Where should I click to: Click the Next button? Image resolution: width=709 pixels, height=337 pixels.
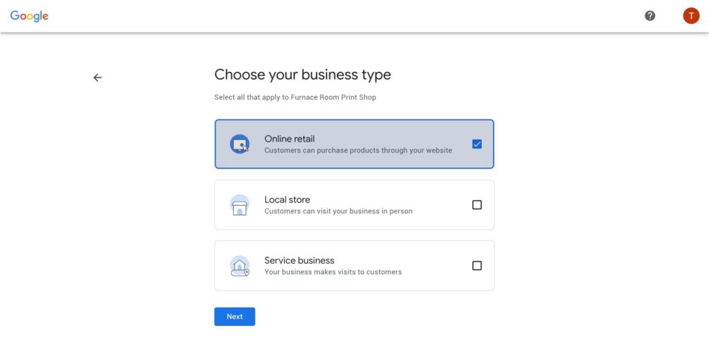(x=235, y=317)
